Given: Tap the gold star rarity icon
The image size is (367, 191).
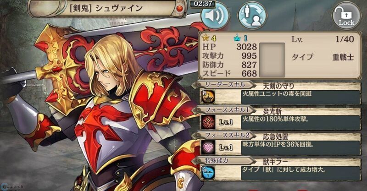Looking at the screenshot, I should click(x=206, y=38).
